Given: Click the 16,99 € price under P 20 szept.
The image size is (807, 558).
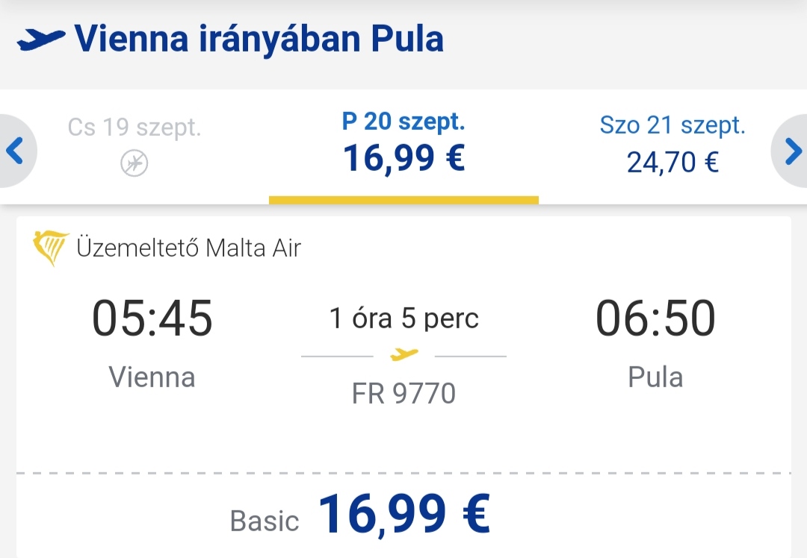Looking at the screenshot, I should pos(404,158).
